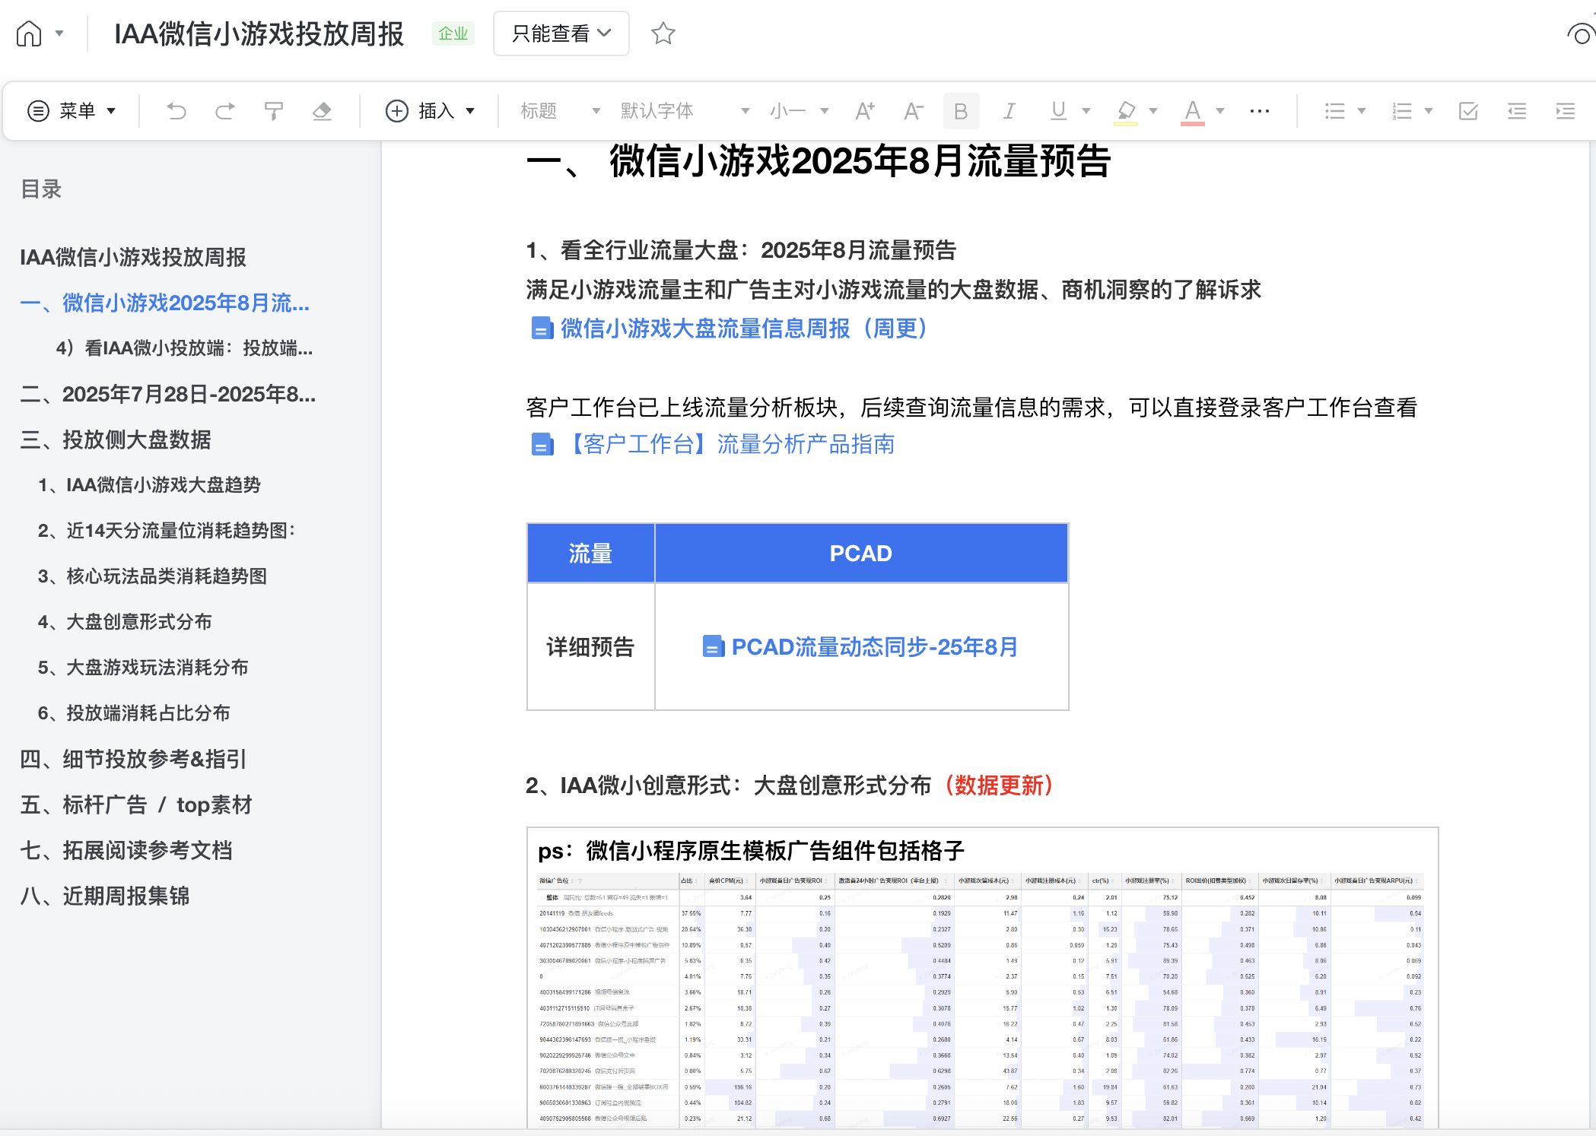This screenshot has width=1596, height=1136.
Task: Insert a bulleted list
Action: click(1334, 111)
